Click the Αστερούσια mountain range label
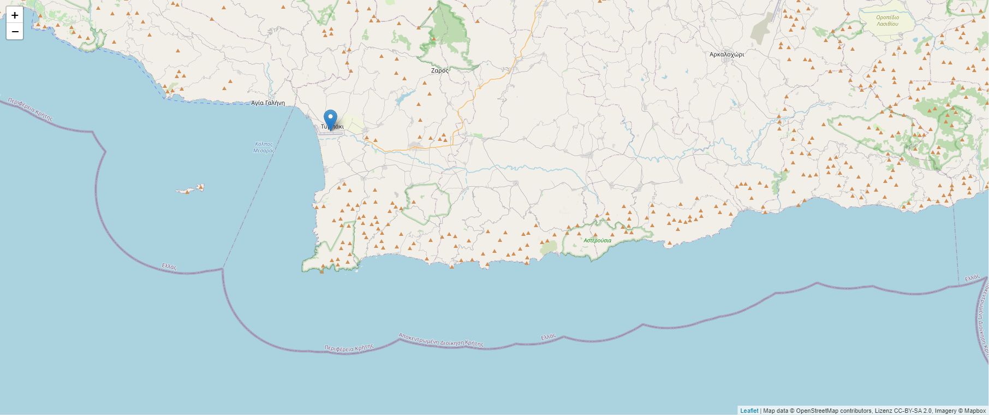The height and width of the screenshot is (415, 989). 597,240
